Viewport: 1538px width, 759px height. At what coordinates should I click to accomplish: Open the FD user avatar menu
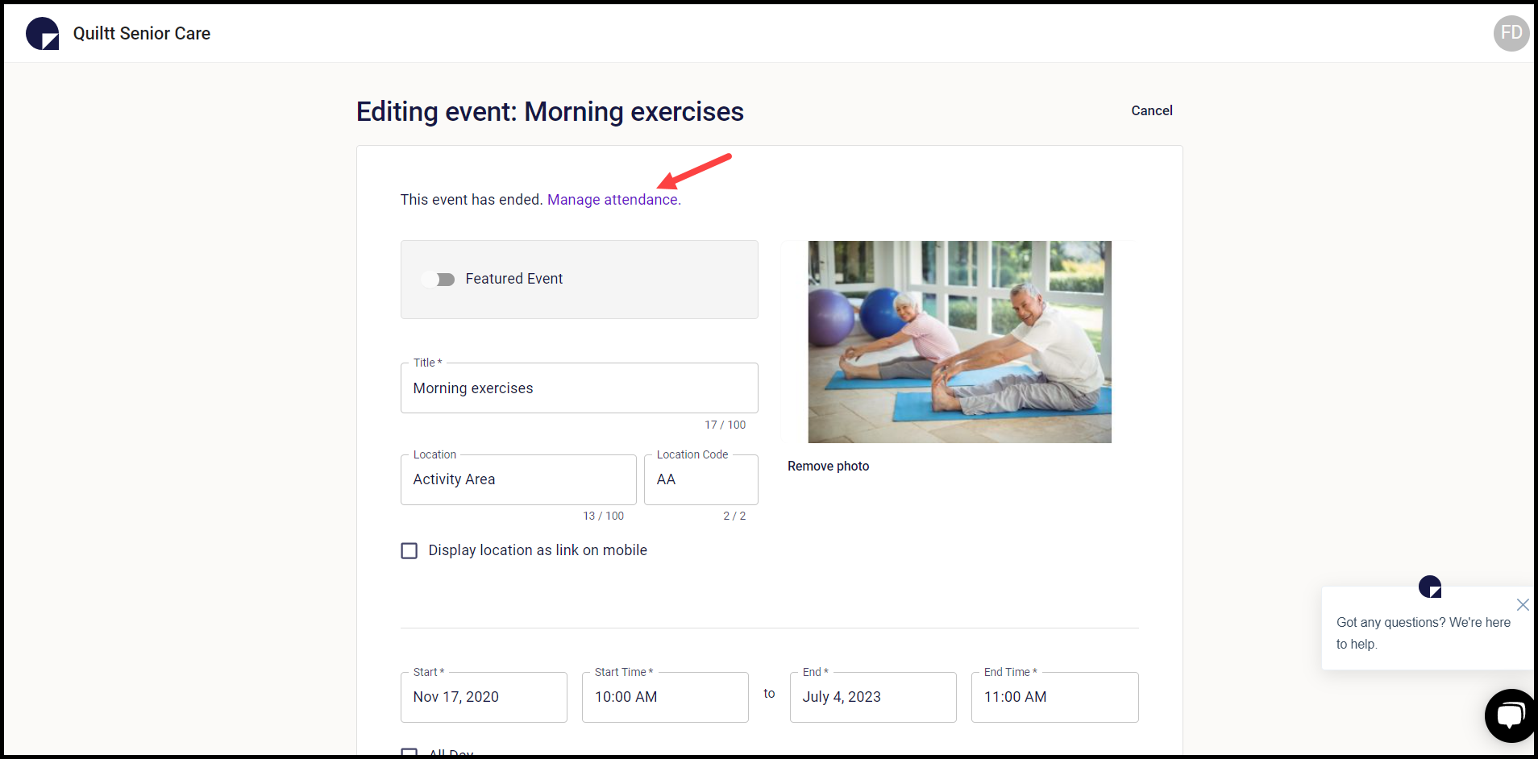1511,33
